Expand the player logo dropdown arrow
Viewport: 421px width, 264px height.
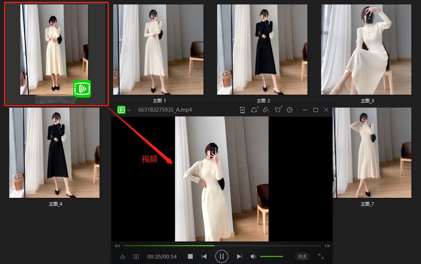(x=129, y=110)
